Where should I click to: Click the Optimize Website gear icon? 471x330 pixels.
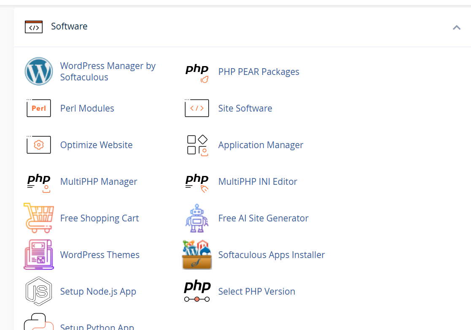[x=39, y=144]
